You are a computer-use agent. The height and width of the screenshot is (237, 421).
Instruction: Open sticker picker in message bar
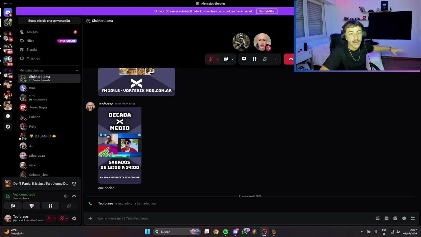[x=395, y=218]
